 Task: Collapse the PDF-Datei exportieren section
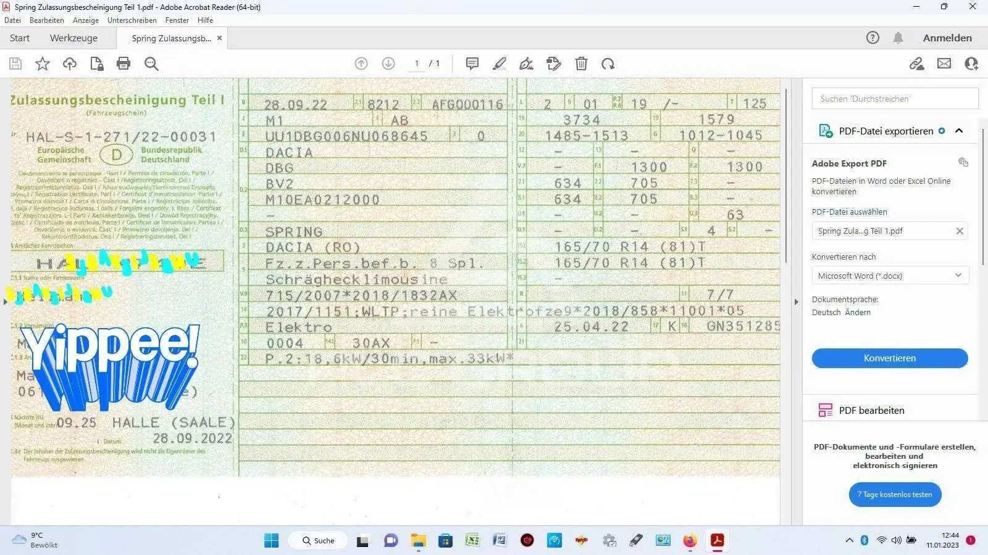[959, 131]
